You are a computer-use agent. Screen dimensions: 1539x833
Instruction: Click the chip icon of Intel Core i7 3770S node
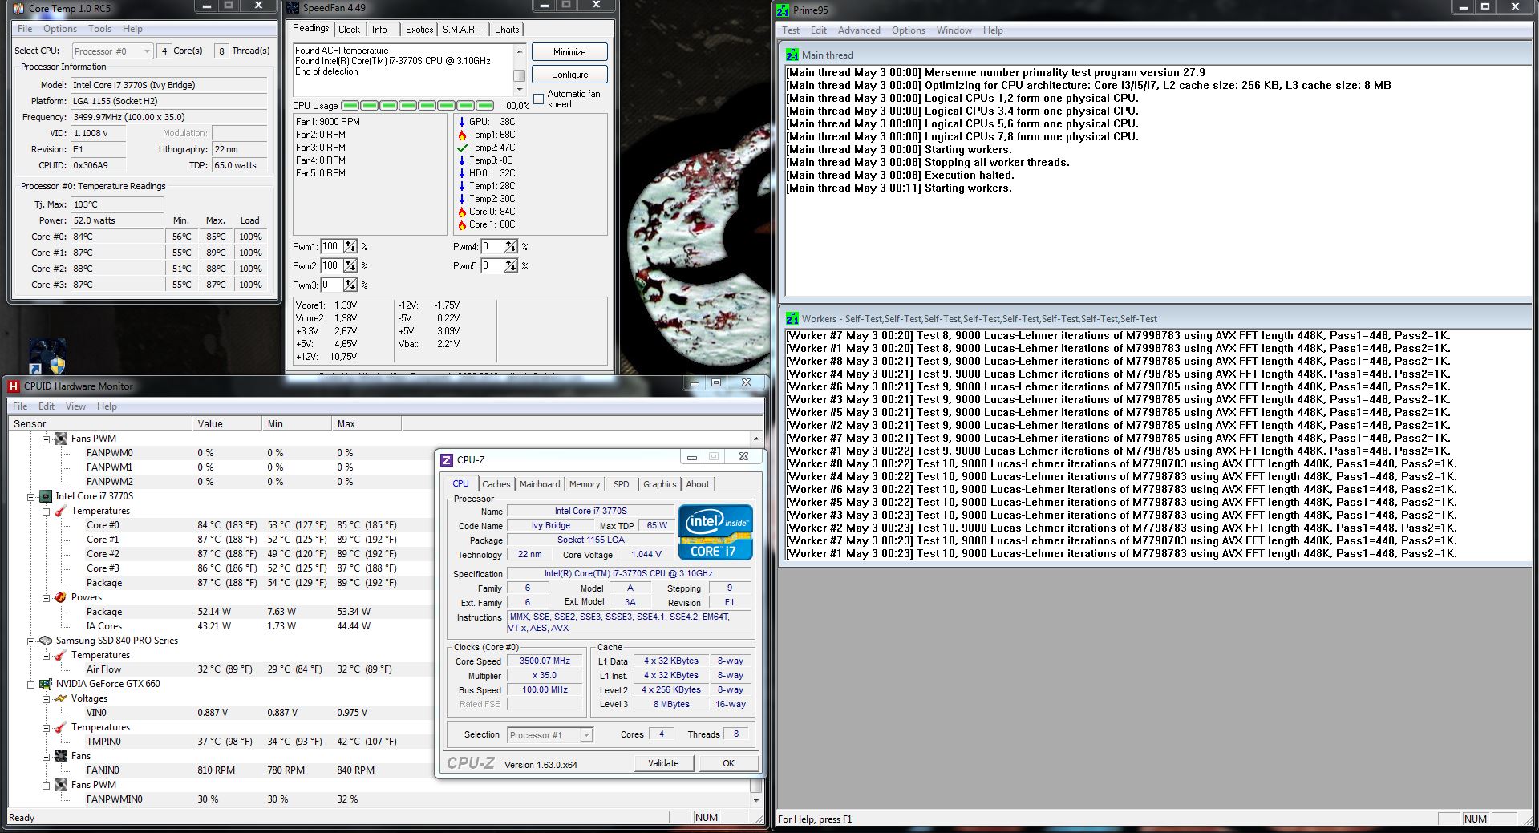tap(46, 496)
